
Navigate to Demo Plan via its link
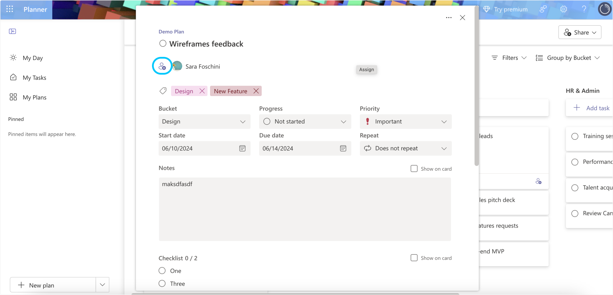(171, 31)
